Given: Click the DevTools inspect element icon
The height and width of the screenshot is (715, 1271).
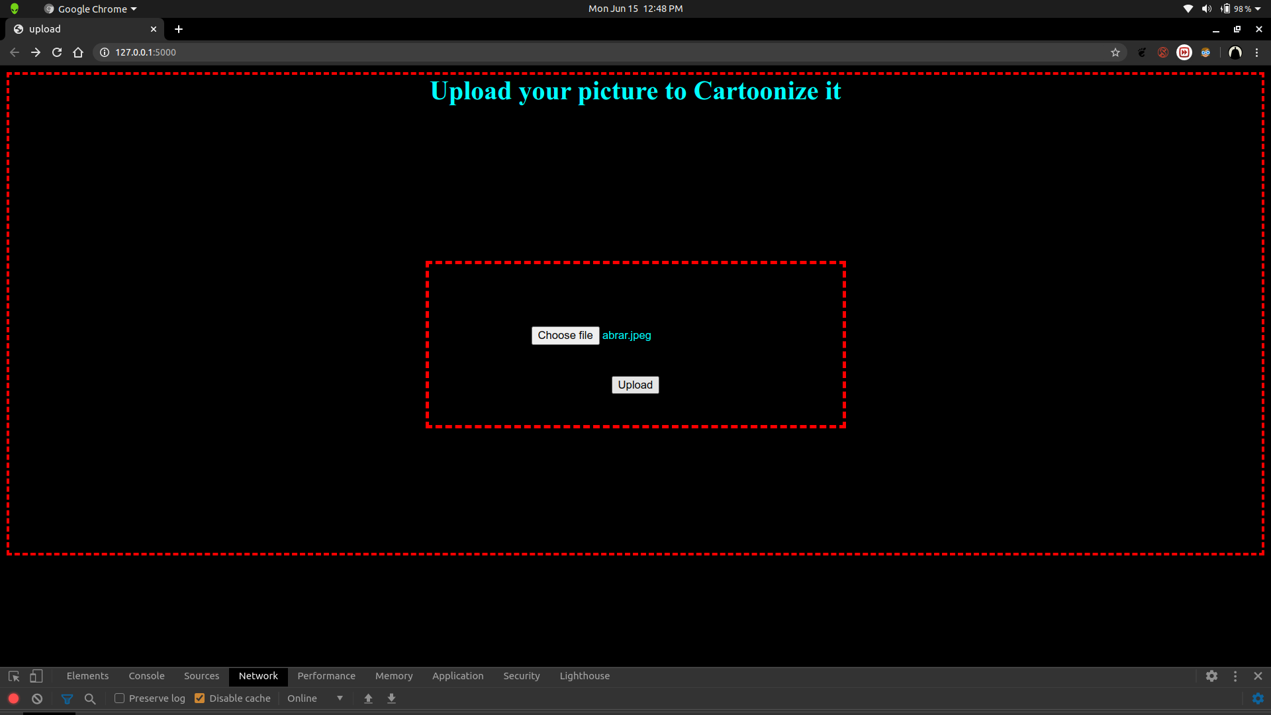Looking at the screenshot, I should click(x=14, y=676).
